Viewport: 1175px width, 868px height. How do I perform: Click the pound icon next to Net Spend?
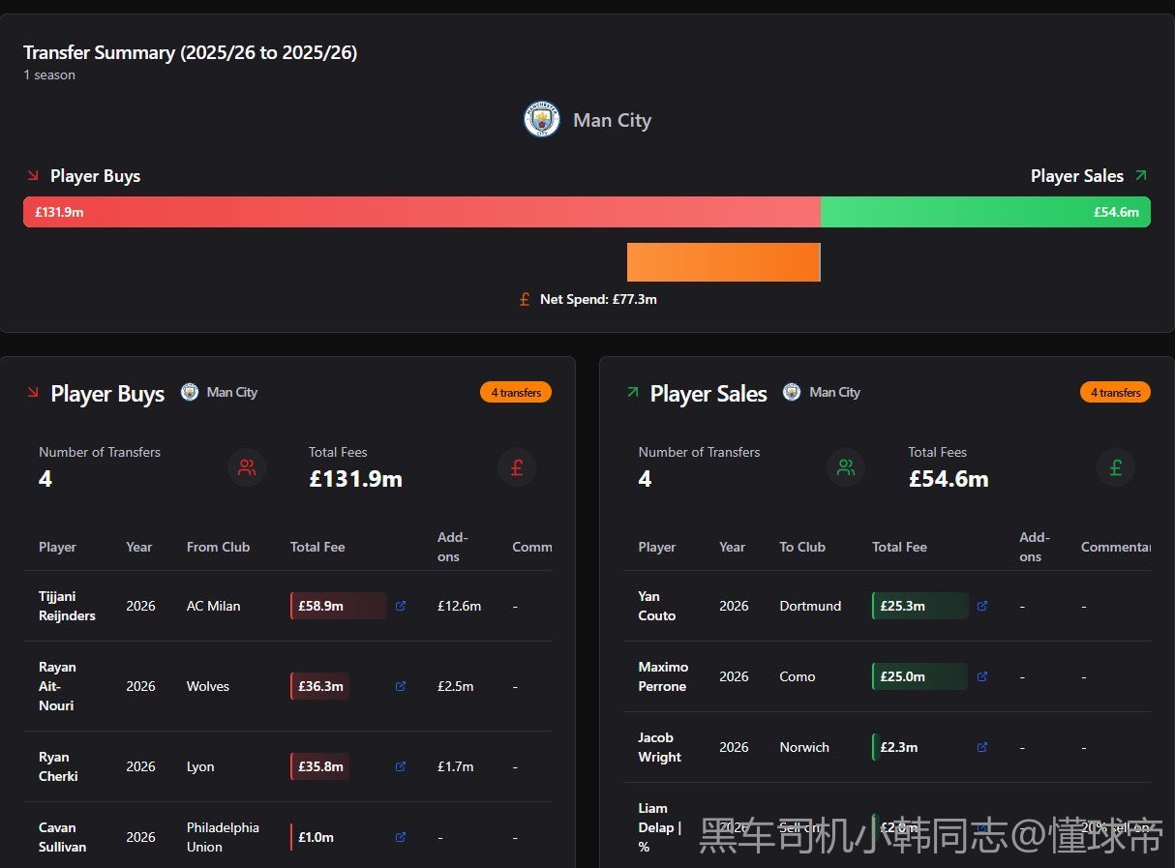point(525,299)
